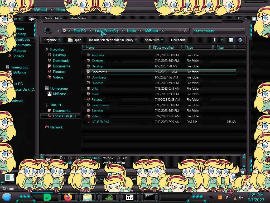Viewport: 270px width, 203px height.
Task: Open the Action Center flag tray icon
Action: click(x=227, y=197)
